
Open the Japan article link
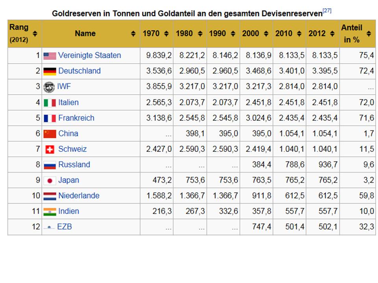[70, 180]
